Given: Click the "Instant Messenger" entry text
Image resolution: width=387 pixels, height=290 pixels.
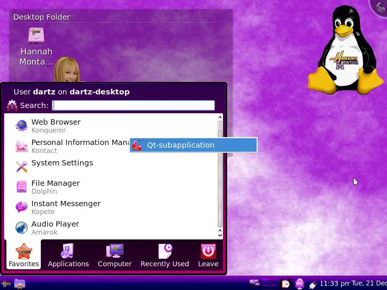Looking at the screenshot, I should click(x=66, y=204).
